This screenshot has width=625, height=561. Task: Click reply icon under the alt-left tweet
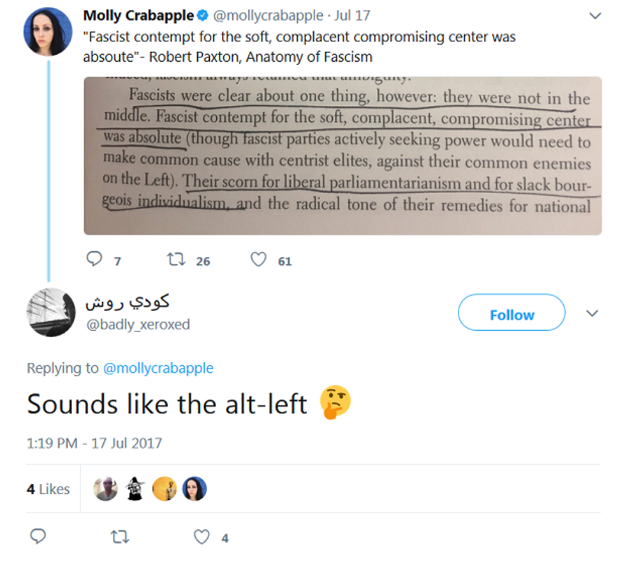(38, 537)
